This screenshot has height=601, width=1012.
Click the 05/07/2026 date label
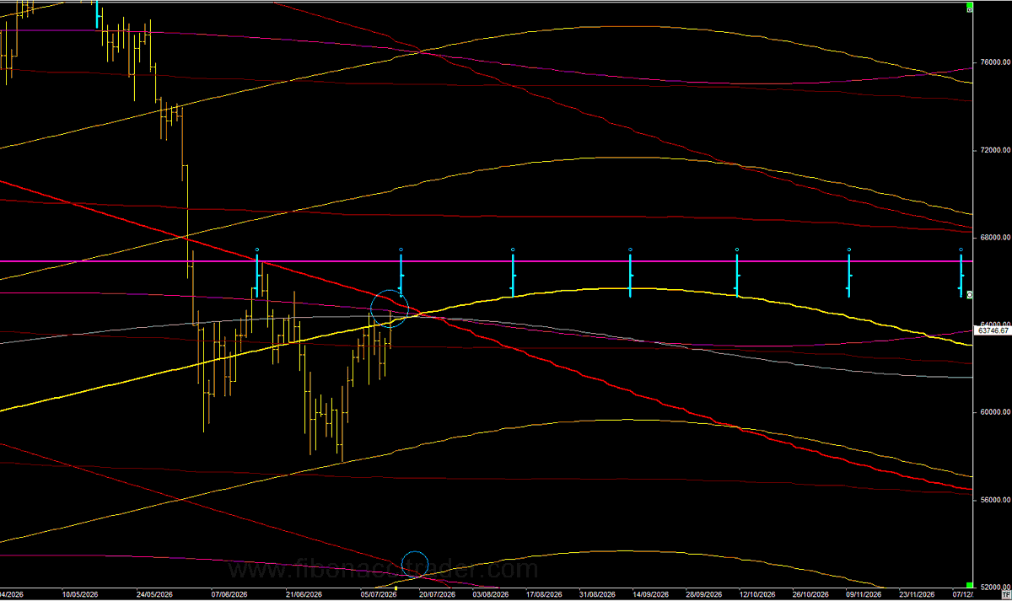(377, 595)
